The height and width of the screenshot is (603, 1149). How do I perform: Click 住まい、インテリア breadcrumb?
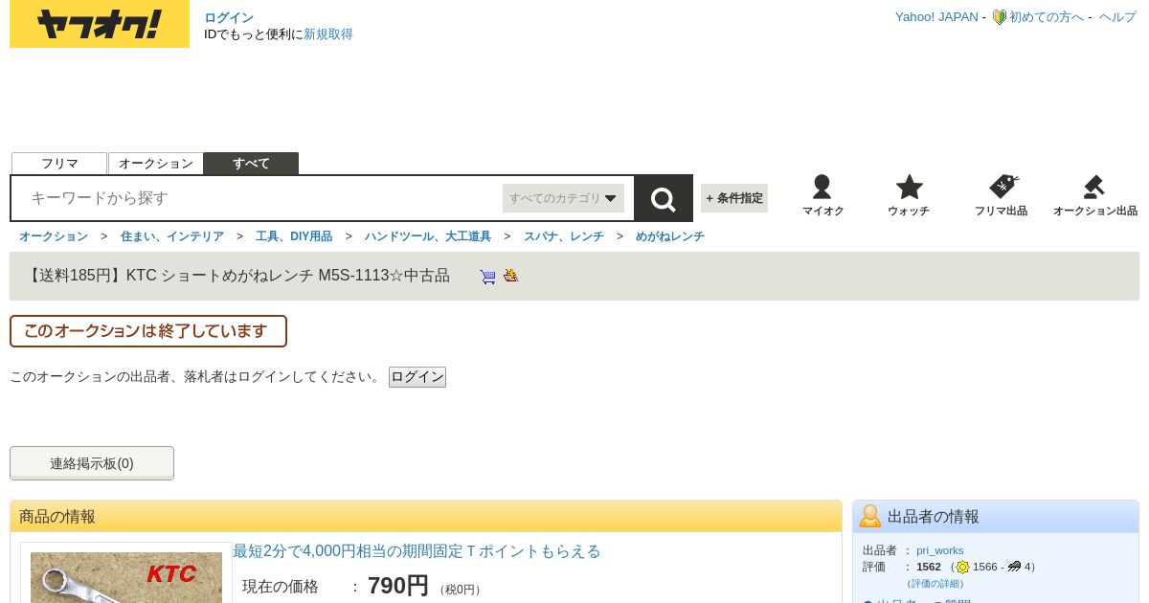pos(172,236)
